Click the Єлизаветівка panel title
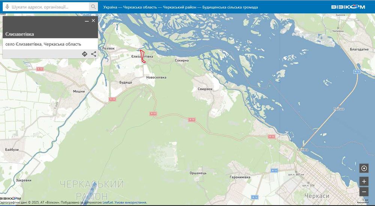Screen dimensions: 375x206 19,34
